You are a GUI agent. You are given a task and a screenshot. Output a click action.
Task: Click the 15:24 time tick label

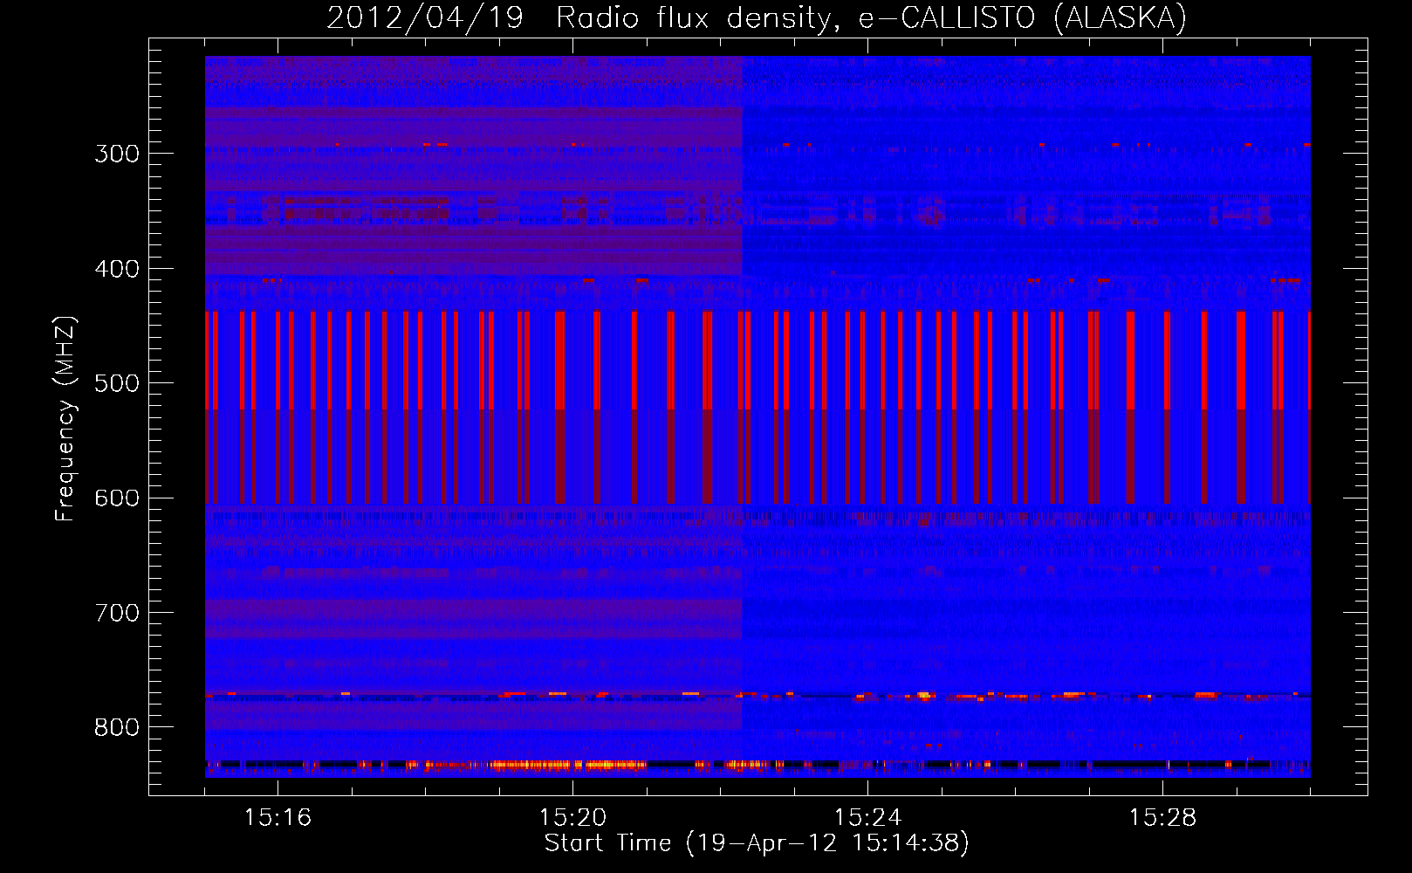[867, 817]
